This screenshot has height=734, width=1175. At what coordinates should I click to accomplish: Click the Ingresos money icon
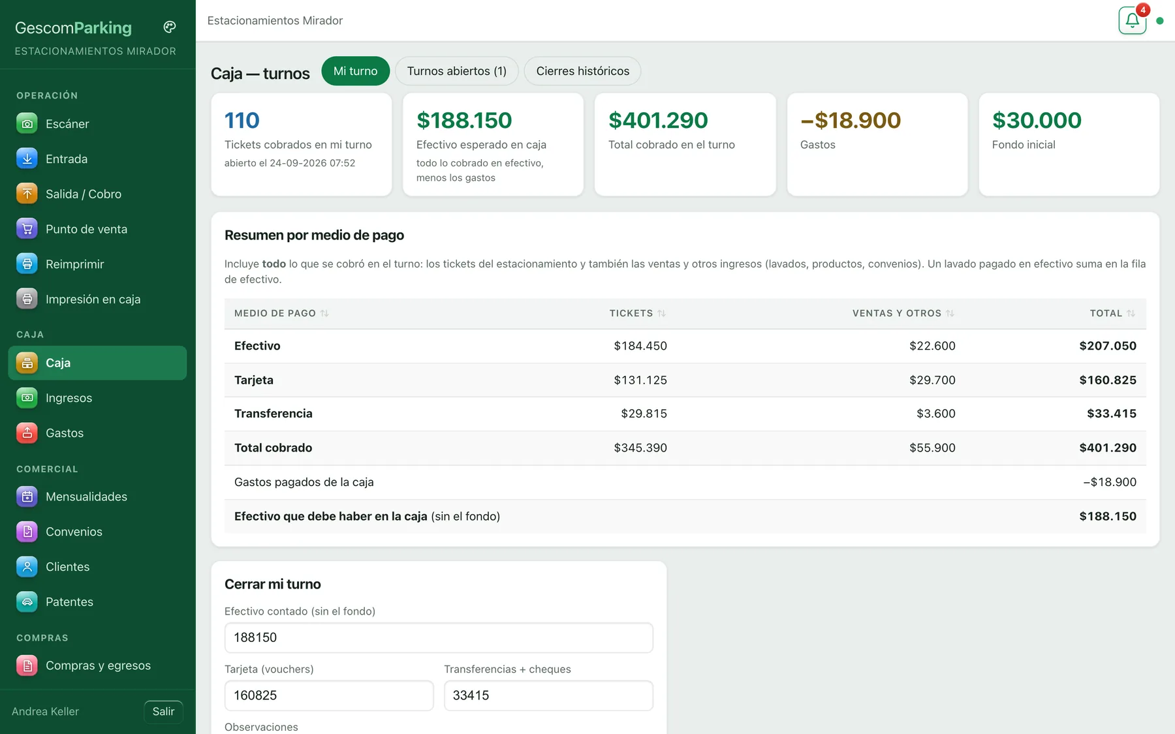tap(27, 397)
